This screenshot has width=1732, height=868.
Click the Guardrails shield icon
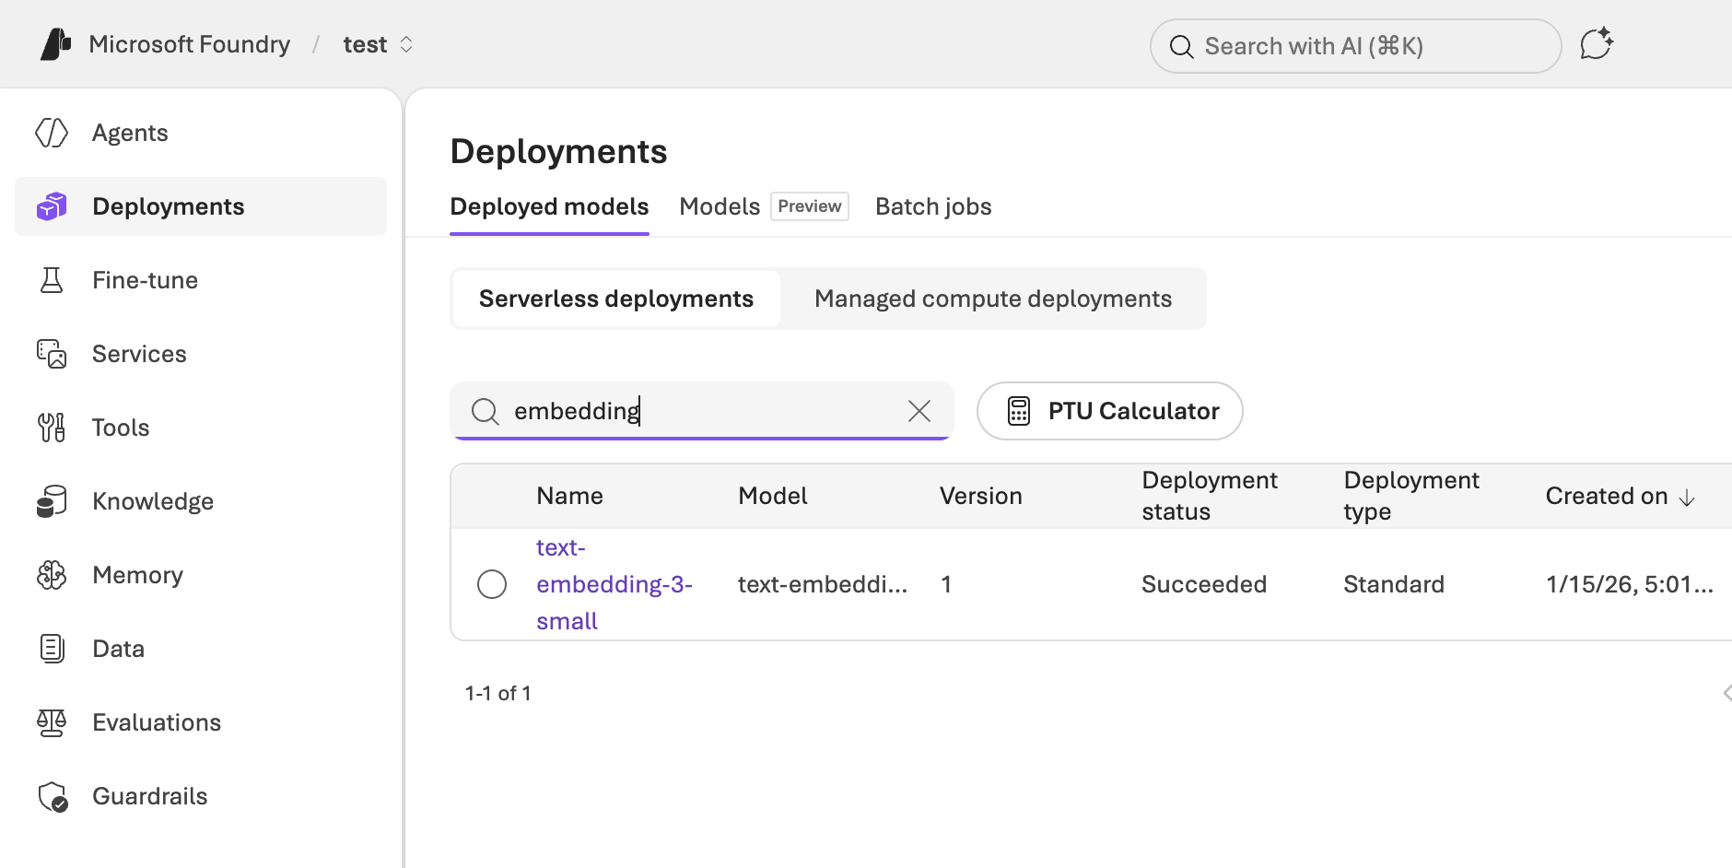(x=53, y=796)
